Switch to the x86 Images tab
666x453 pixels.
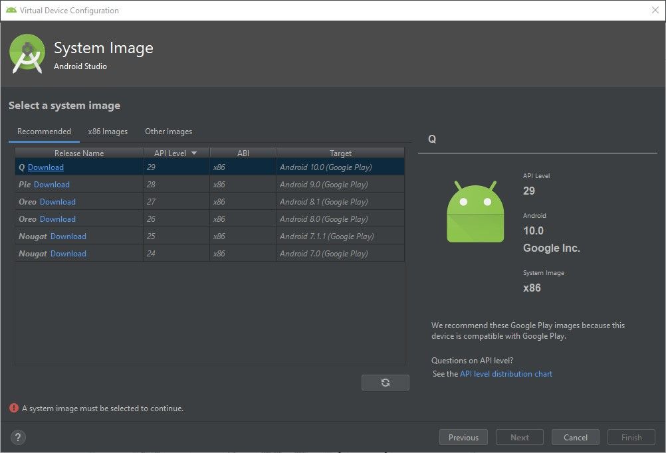click(108, 131)
